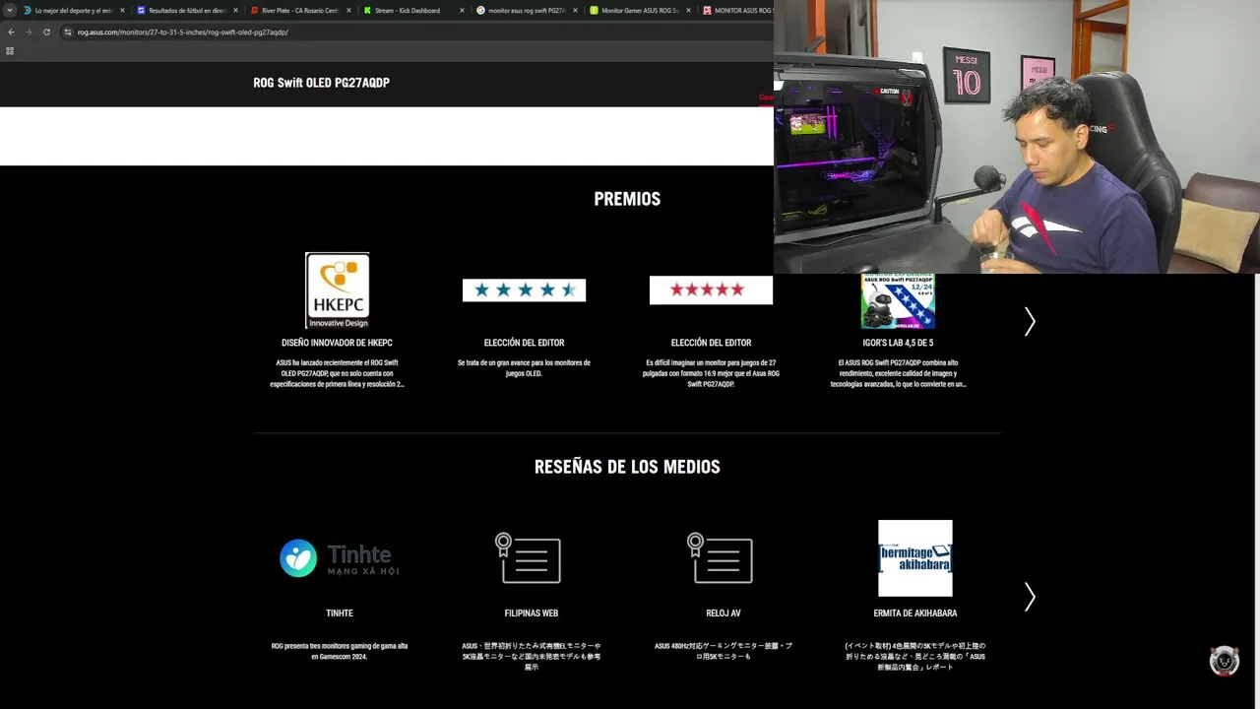Close the 'River Plate - CA Rosario Central' tab

pyautogui.click(x=348, y=11)
